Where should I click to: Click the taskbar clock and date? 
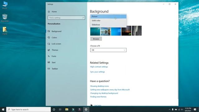pos(188,110)
